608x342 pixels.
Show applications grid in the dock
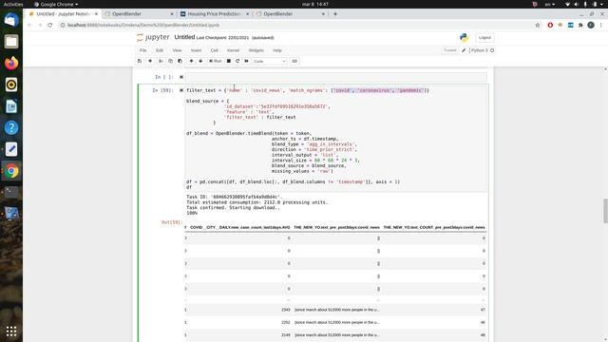point(11,332)
